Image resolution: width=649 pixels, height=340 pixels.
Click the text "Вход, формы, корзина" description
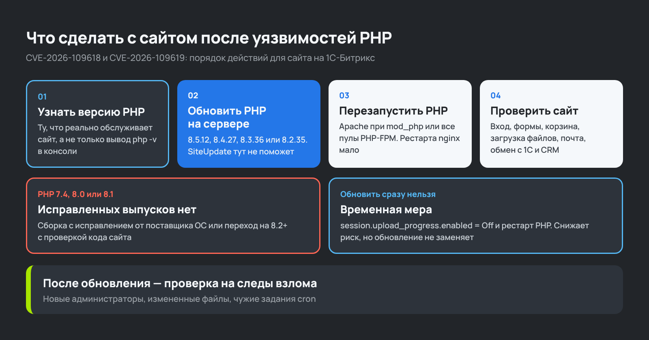point(538,138)
